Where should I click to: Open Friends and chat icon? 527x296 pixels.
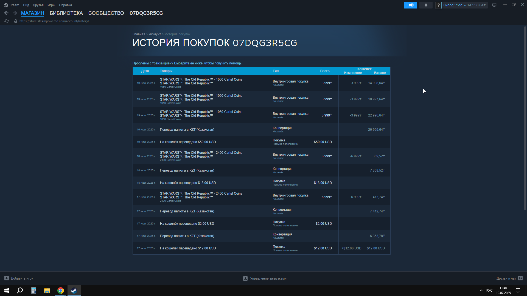[x=520, y=278]
